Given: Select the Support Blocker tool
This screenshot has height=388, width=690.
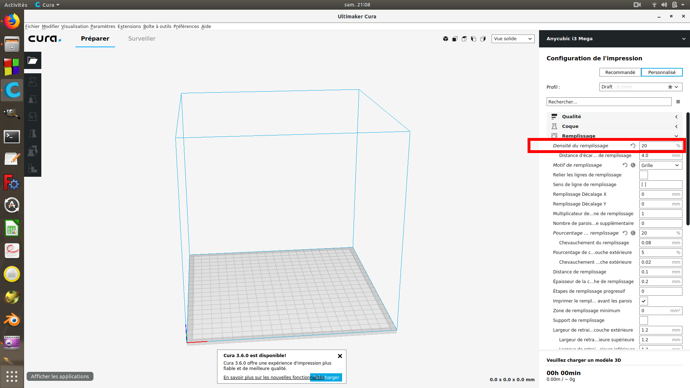Looking at the screenshot, I should (33, 168).
